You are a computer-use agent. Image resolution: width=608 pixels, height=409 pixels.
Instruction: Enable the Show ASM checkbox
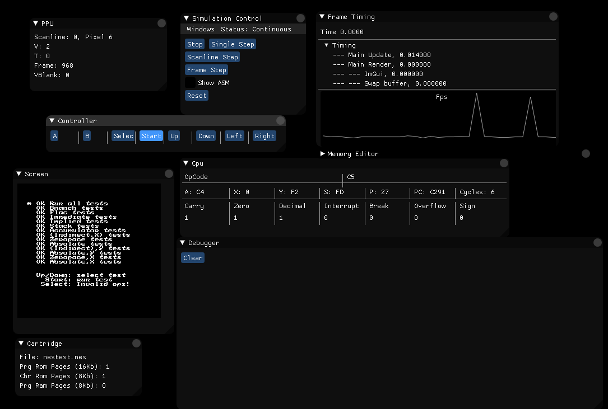click(189, 82)
